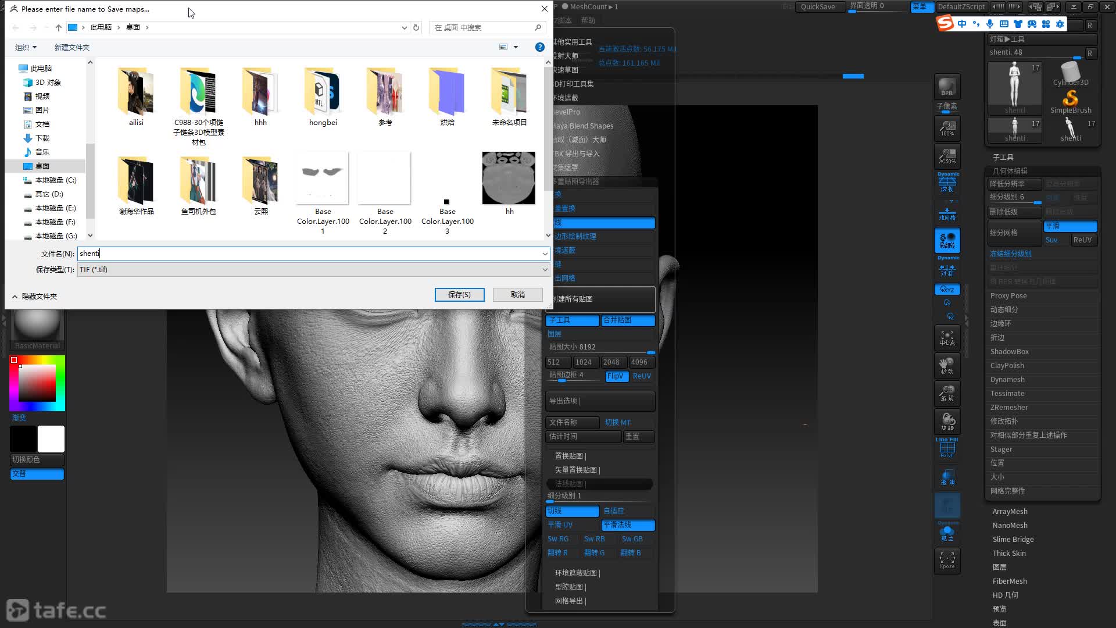Image resolution: width=1116 pixels, height=628 pixels.
Task: Click the 创建所有贴图 create all maps button
Action: 600,299
